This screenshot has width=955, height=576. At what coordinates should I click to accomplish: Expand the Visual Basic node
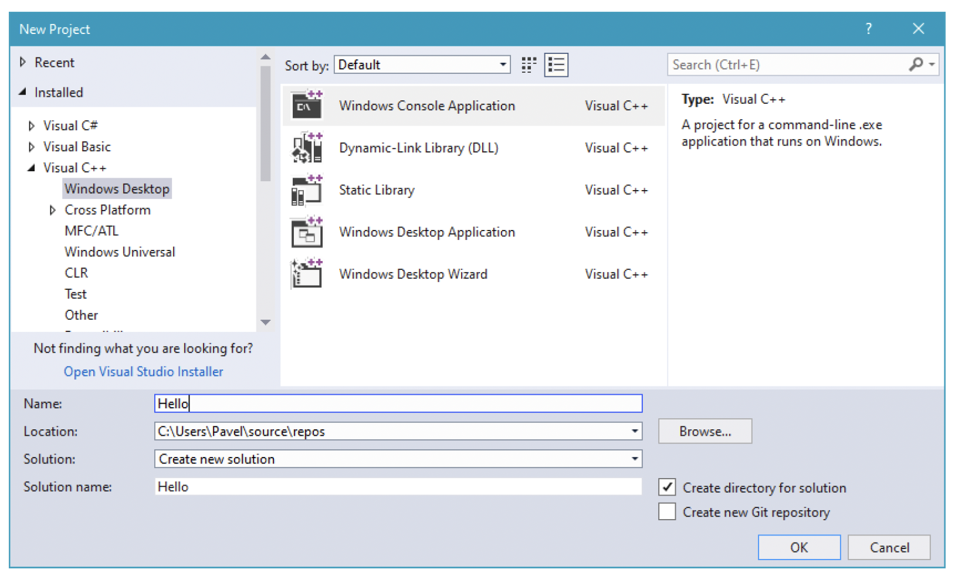tap(32, 147)
